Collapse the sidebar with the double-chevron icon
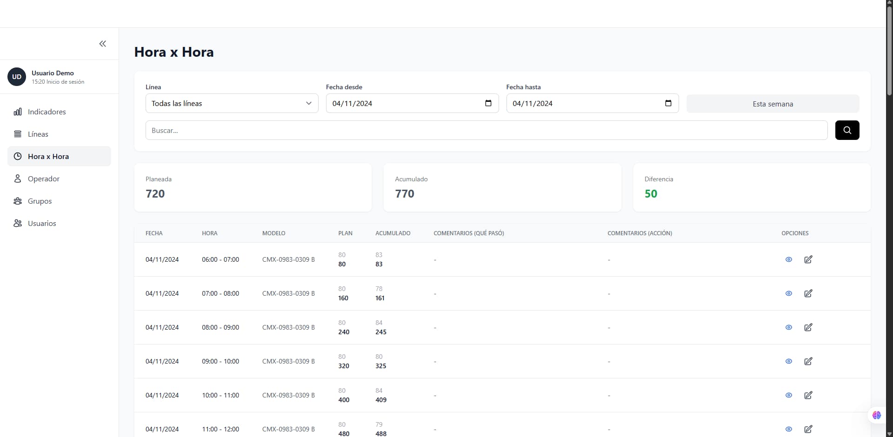Viewport: 893px width, 437px height. (103, 44)
